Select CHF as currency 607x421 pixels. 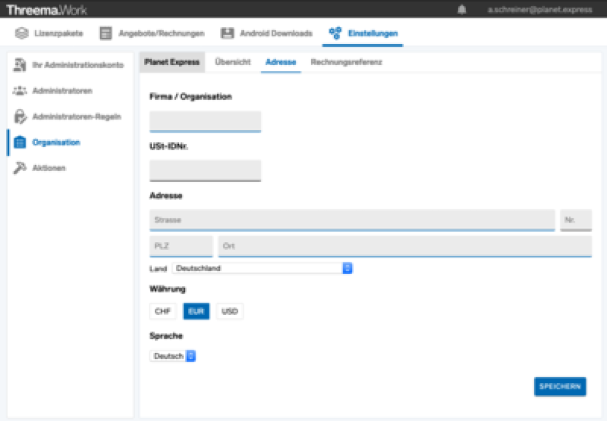click(x=162, y=311)
